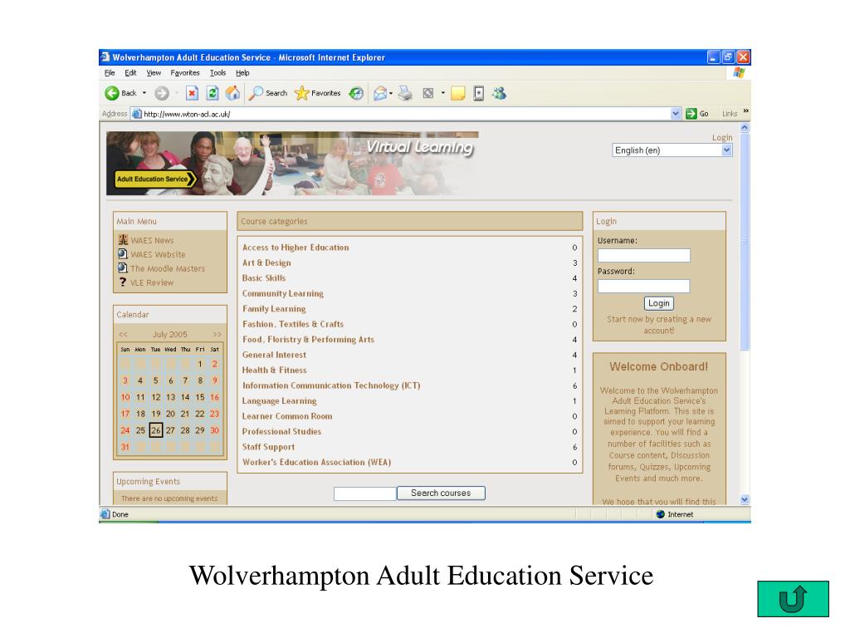
Task: Click the Go arrow button
Action: (x=697, y=113)
